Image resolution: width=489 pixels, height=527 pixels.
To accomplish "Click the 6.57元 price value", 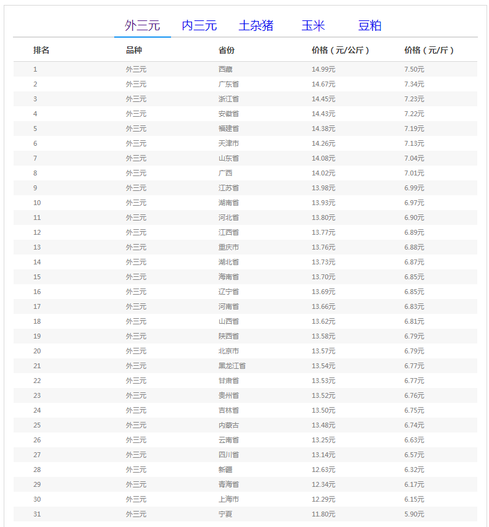I will [414, 454].
